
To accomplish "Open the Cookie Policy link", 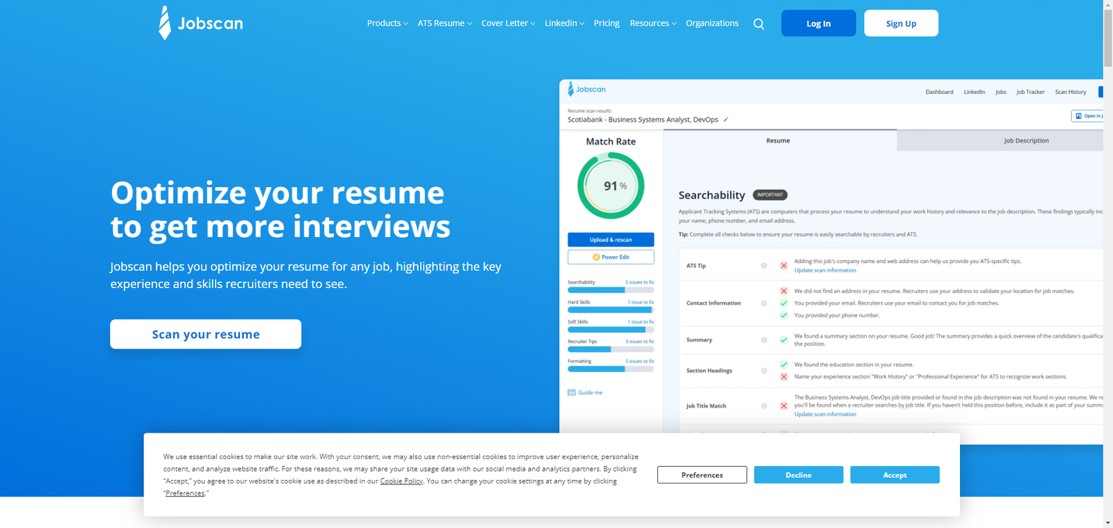I will pyautogui.click(x=401, y=481).
